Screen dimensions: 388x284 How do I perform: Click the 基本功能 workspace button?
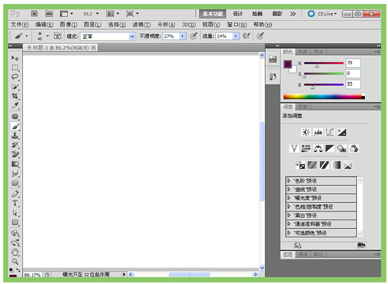point(213,13)
